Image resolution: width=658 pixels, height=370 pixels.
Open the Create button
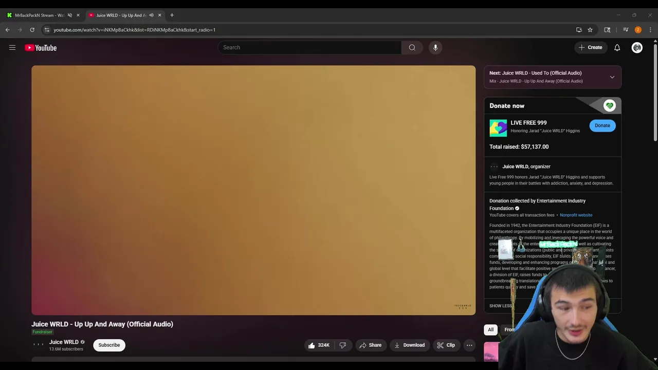[x=590, y=47]
